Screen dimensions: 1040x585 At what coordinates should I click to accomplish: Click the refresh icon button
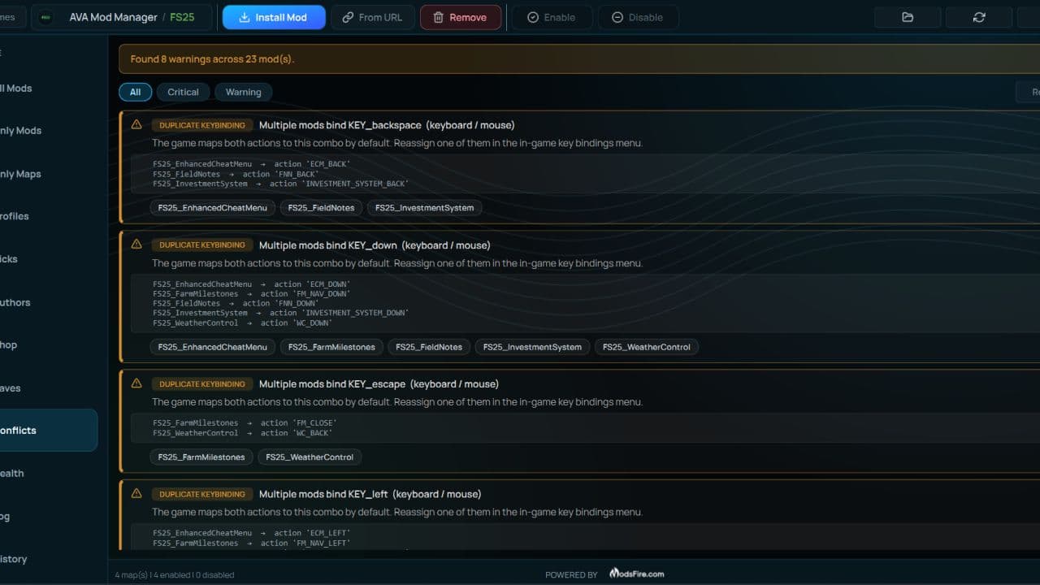979,17
